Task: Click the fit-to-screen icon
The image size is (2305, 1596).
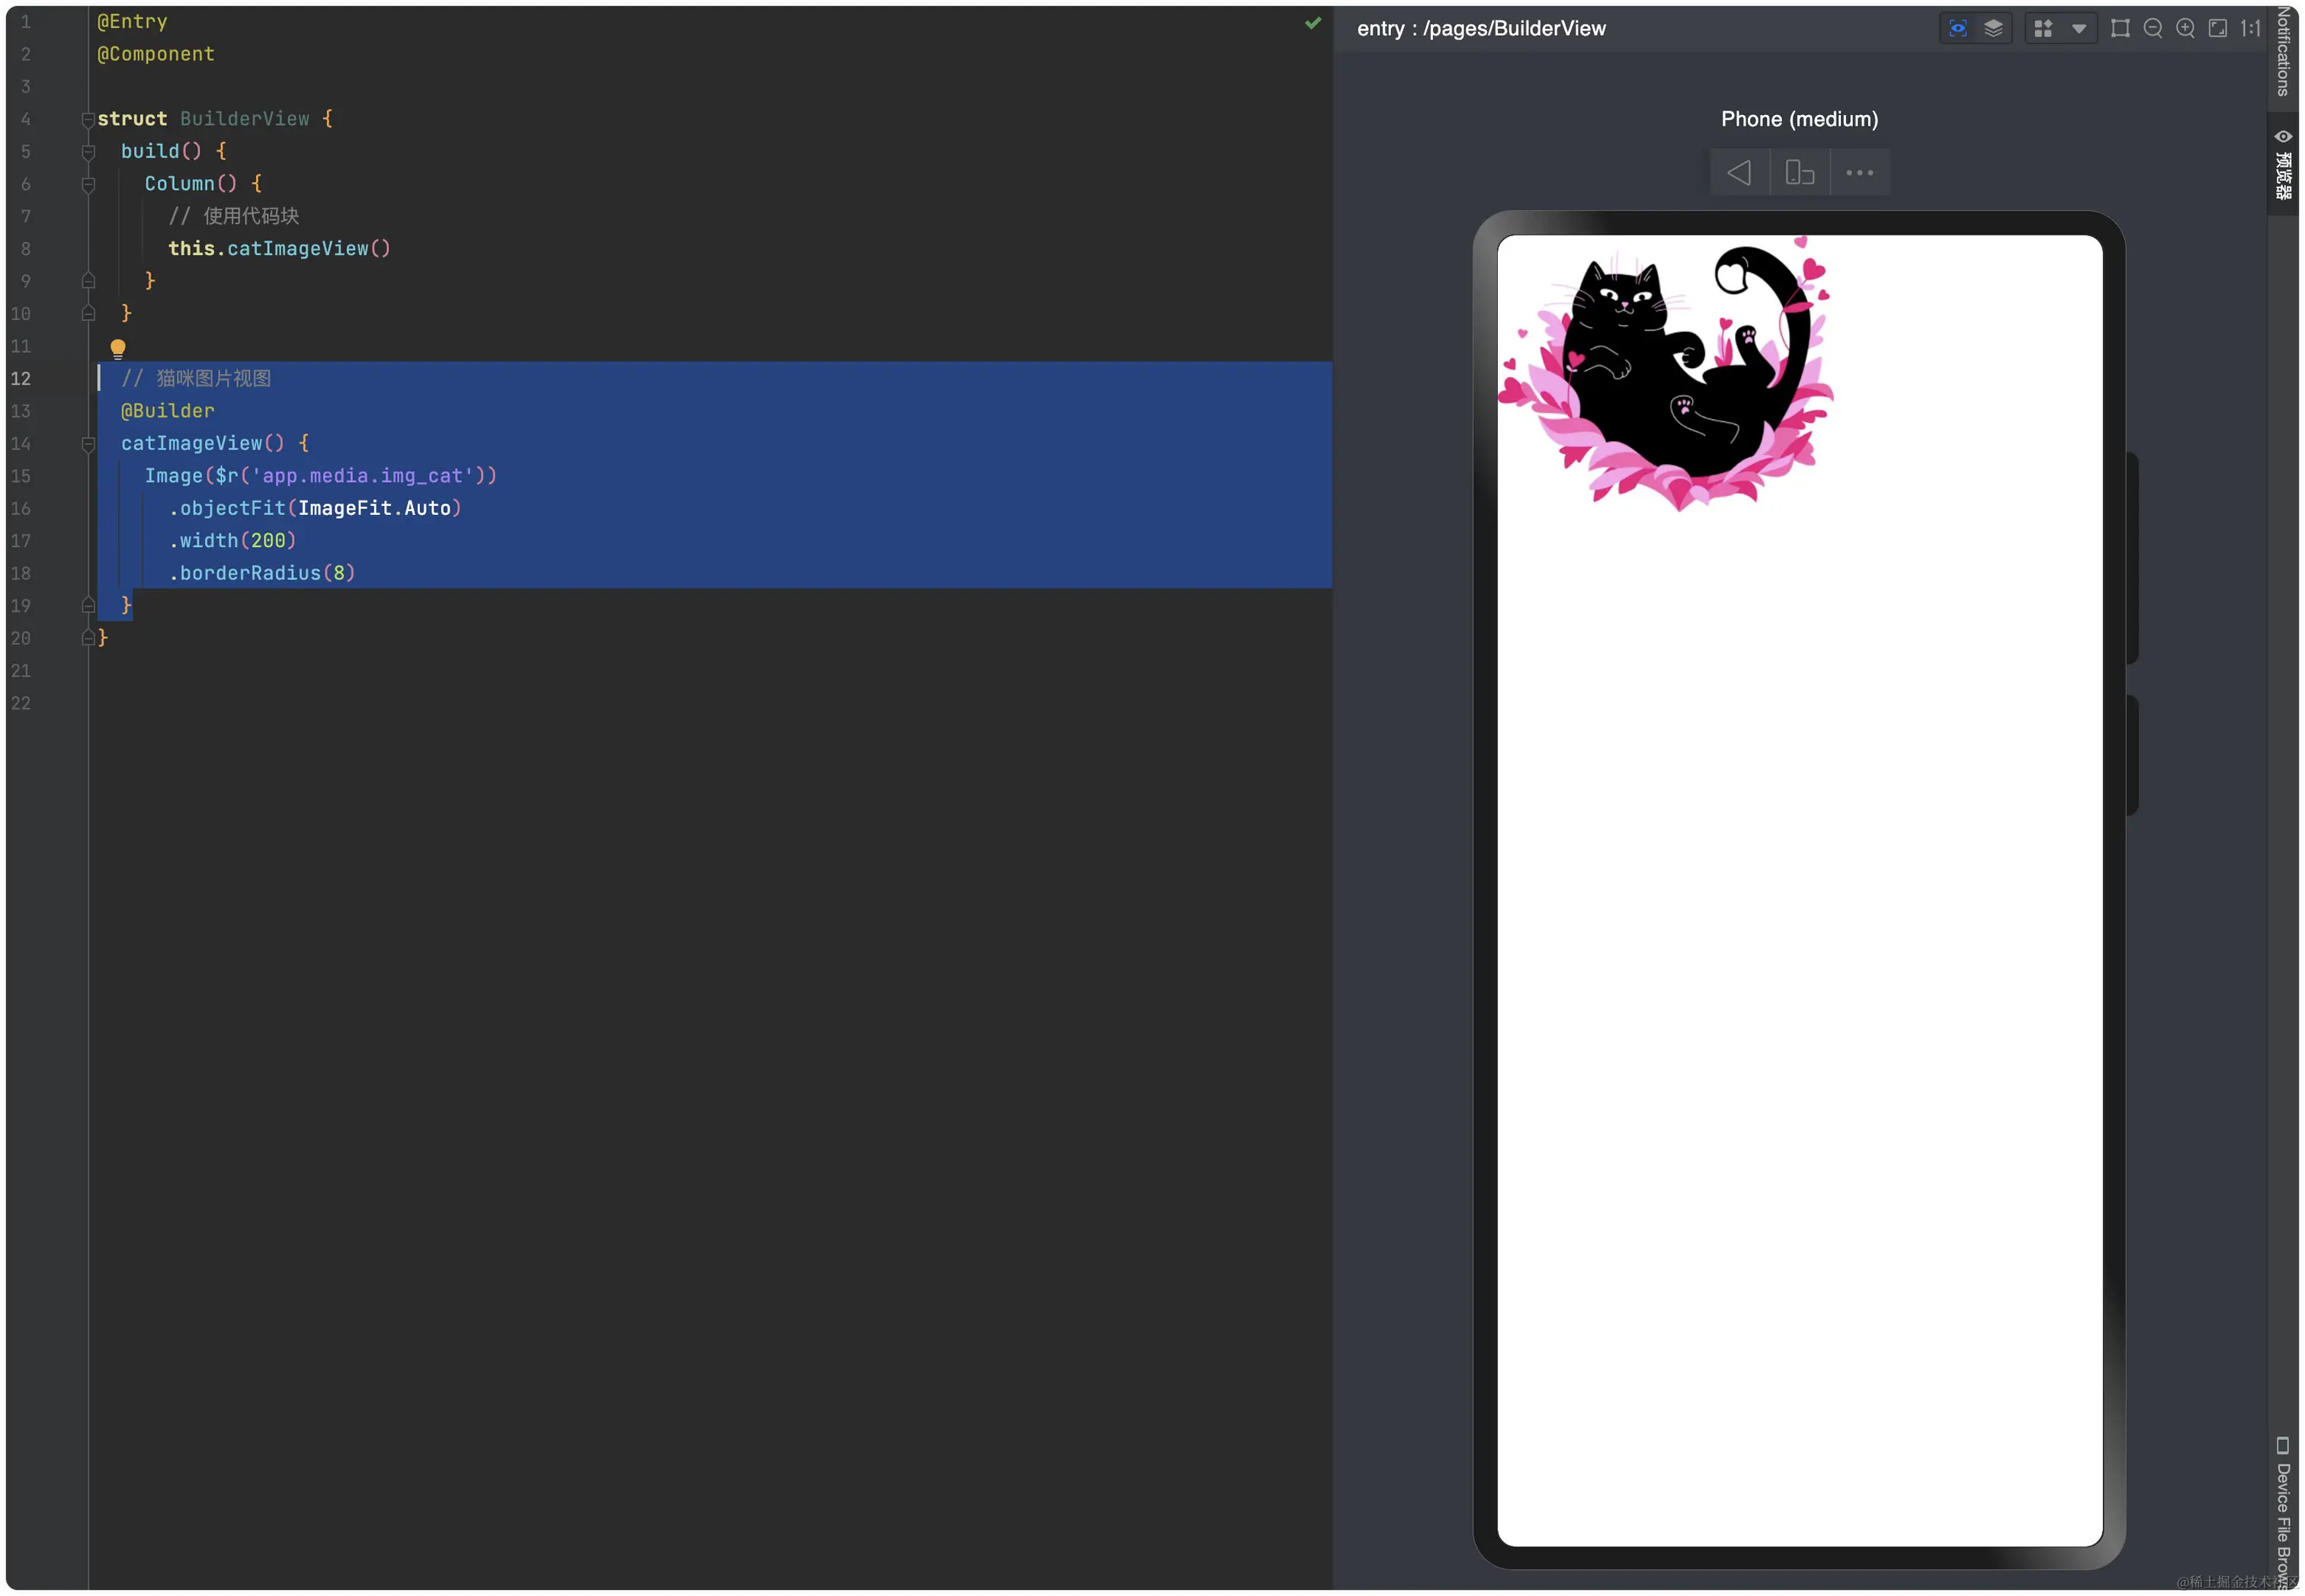Action: (x=2217, y=28)
